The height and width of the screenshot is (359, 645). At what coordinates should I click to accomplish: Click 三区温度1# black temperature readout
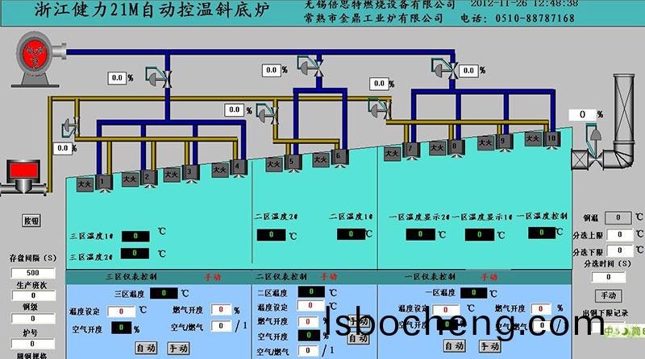pos(135,236)
